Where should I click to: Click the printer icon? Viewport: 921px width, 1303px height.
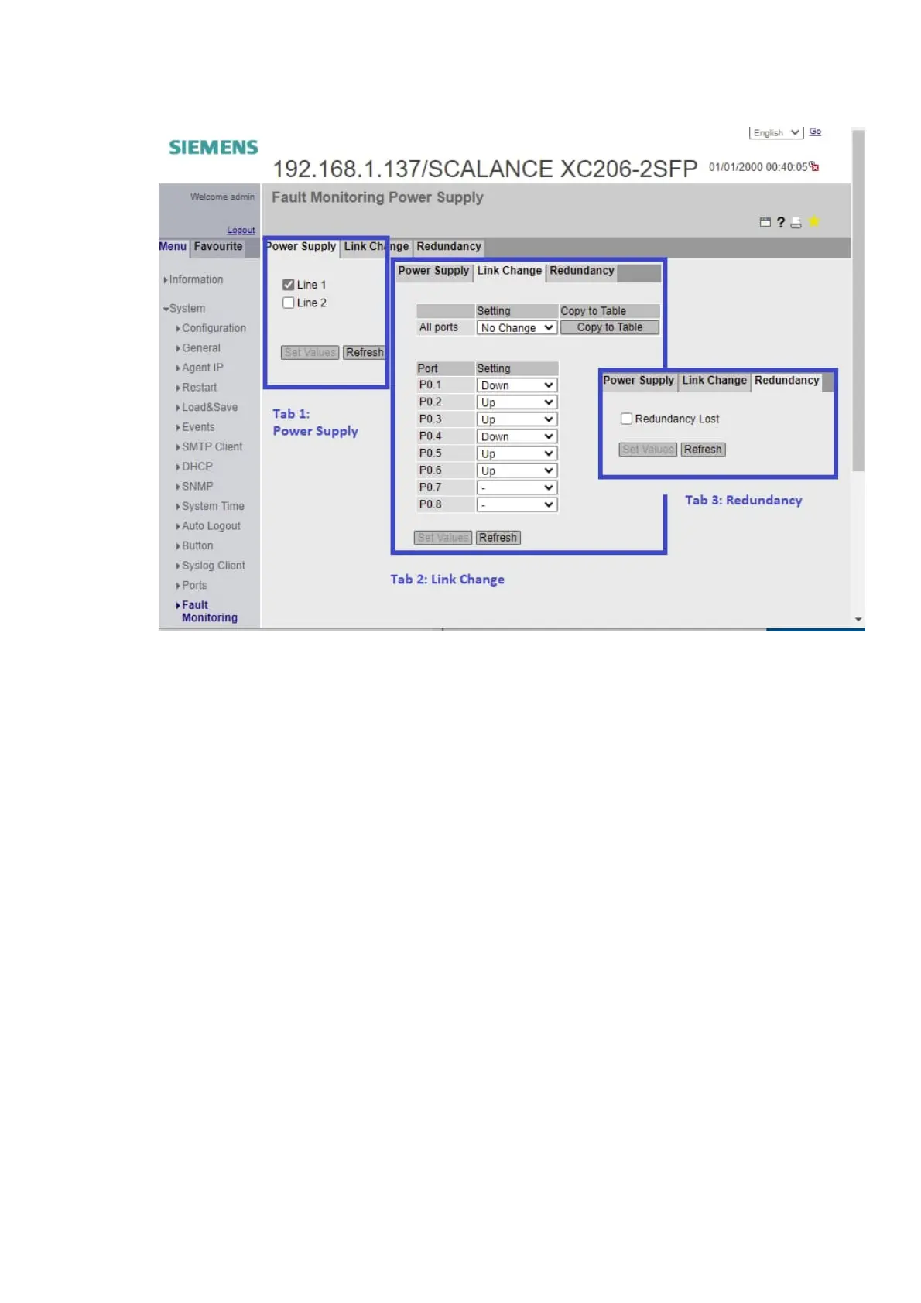[796, 223]
